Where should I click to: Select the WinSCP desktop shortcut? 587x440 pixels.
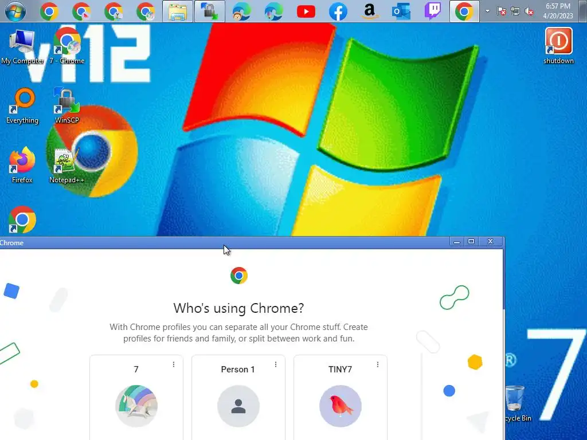pos(67,106)
